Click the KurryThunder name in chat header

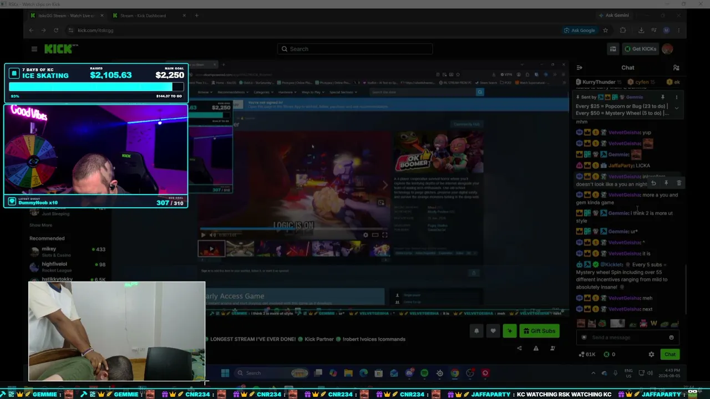[599, 82]
